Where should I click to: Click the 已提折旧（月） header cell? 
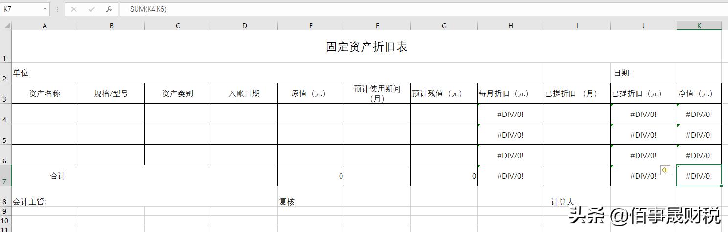[x=577, y=93]
